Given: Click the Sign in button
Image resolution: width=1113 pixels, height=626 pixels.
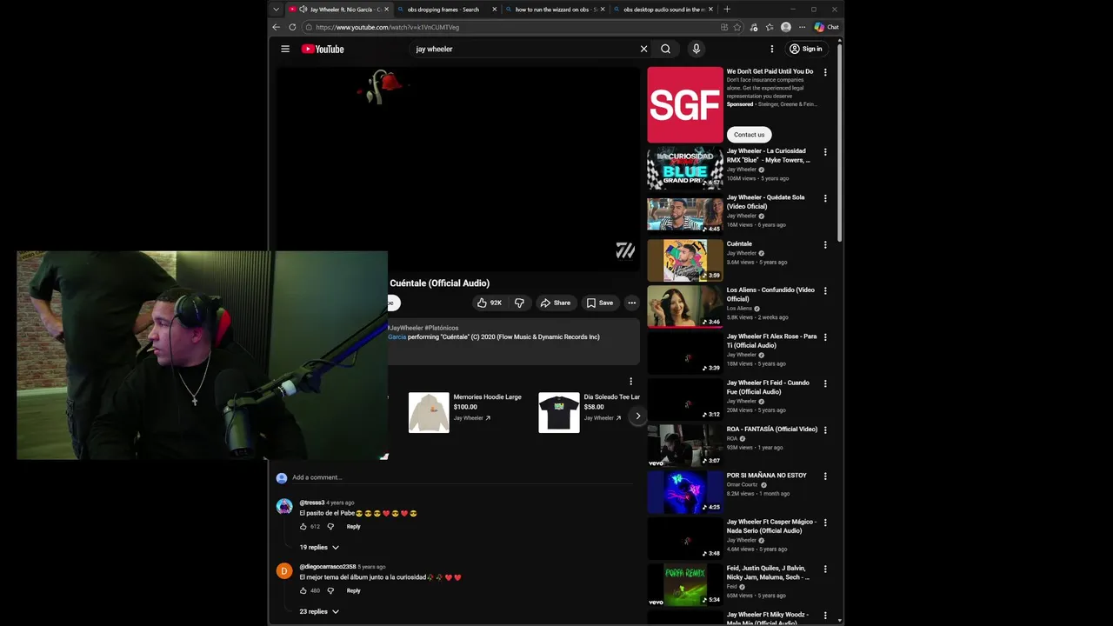Looking at the screenshot, I should click(805, 49).
